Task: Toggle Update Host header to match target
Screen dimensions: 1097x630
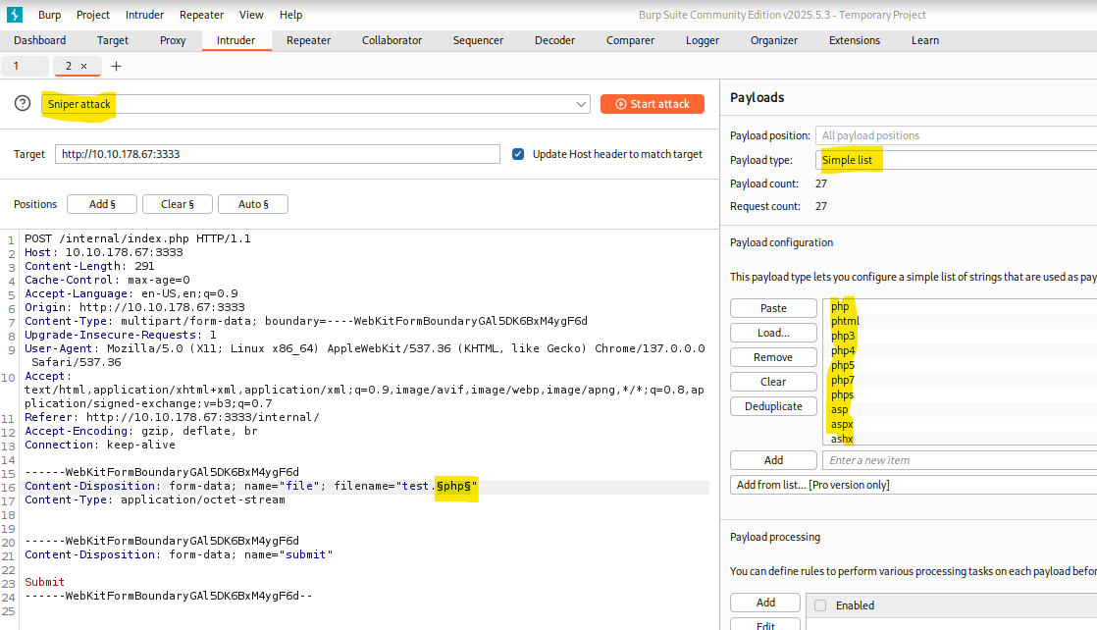Action: (518, 154)
